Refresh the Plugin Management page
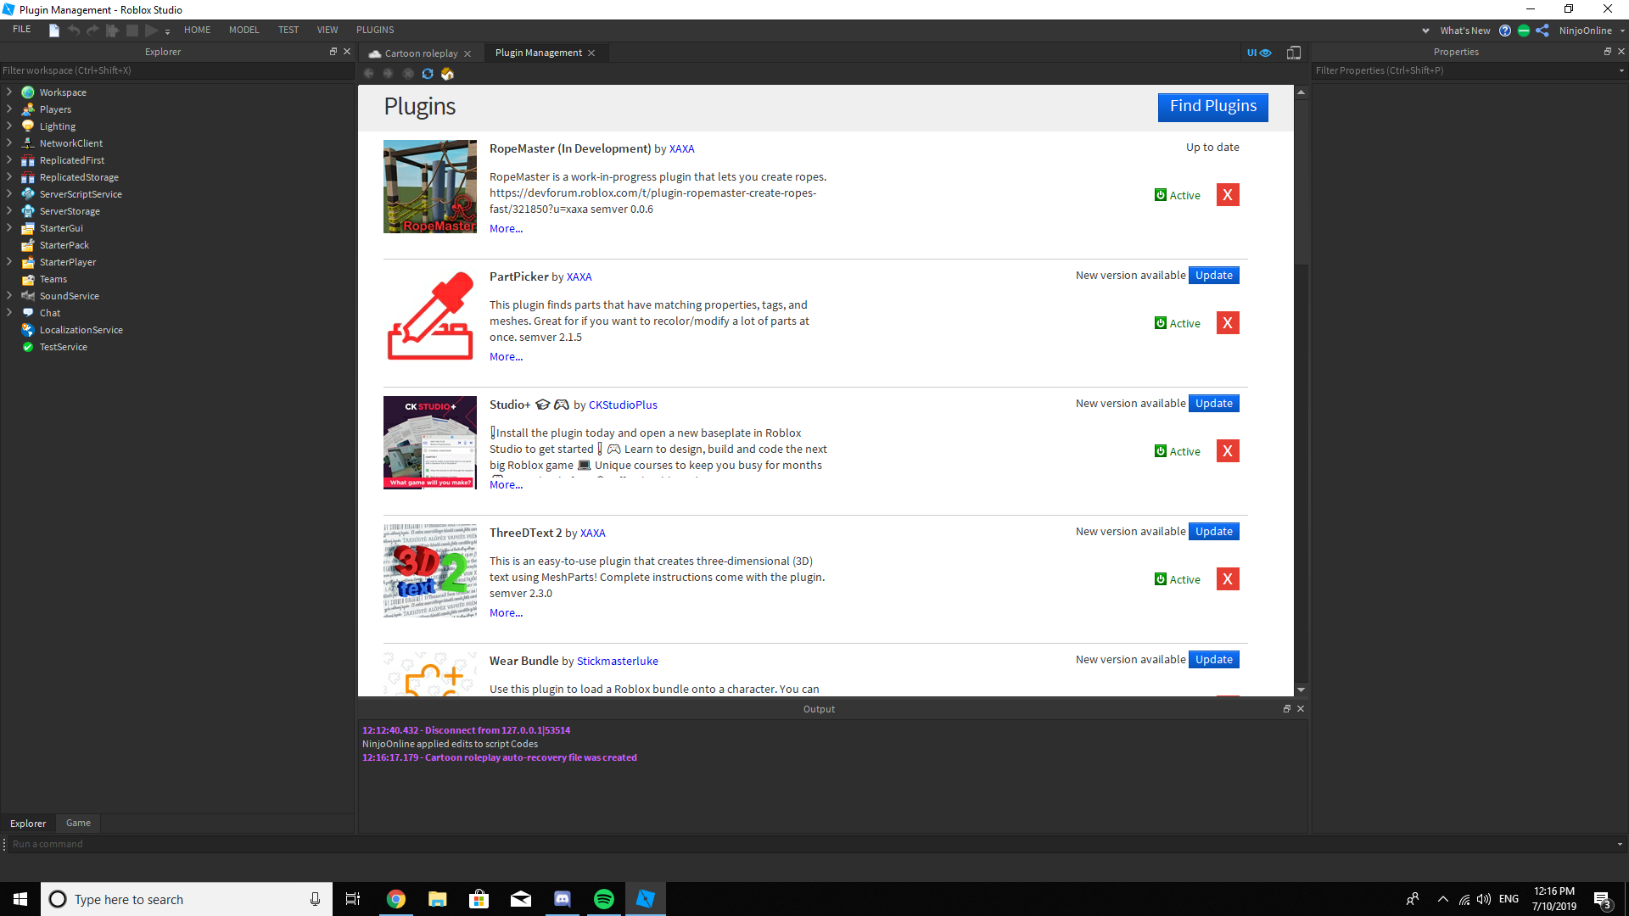This screenshot has width=1629, height=916. 428,74
